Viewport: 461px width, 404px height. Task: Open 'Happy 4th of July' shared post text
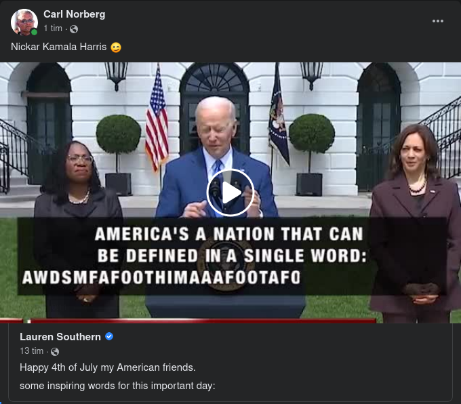(x=108, y=367)
